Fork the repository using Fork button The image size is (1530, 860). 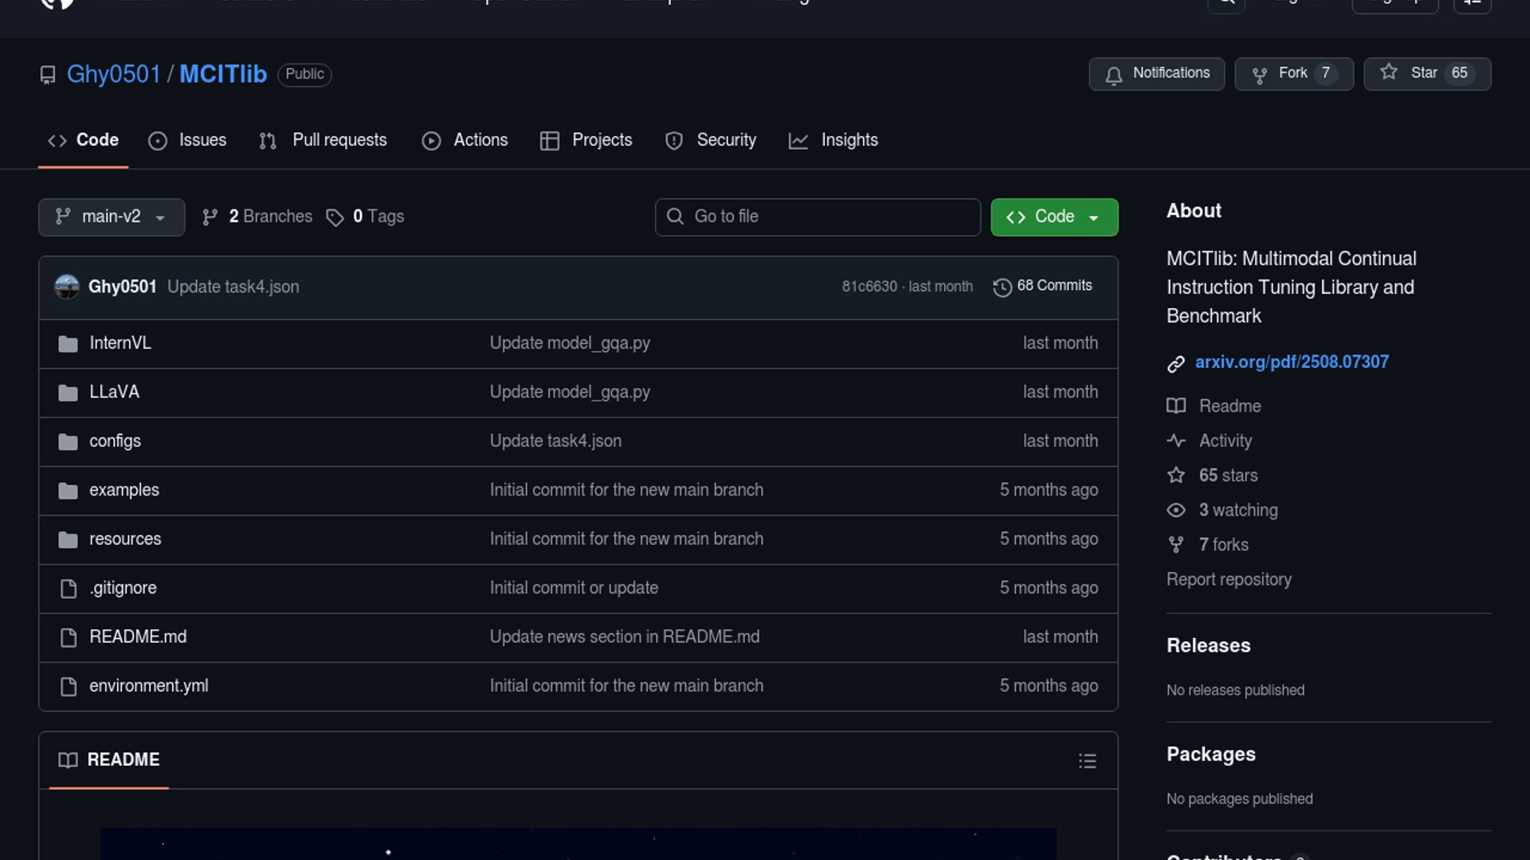1293,73
